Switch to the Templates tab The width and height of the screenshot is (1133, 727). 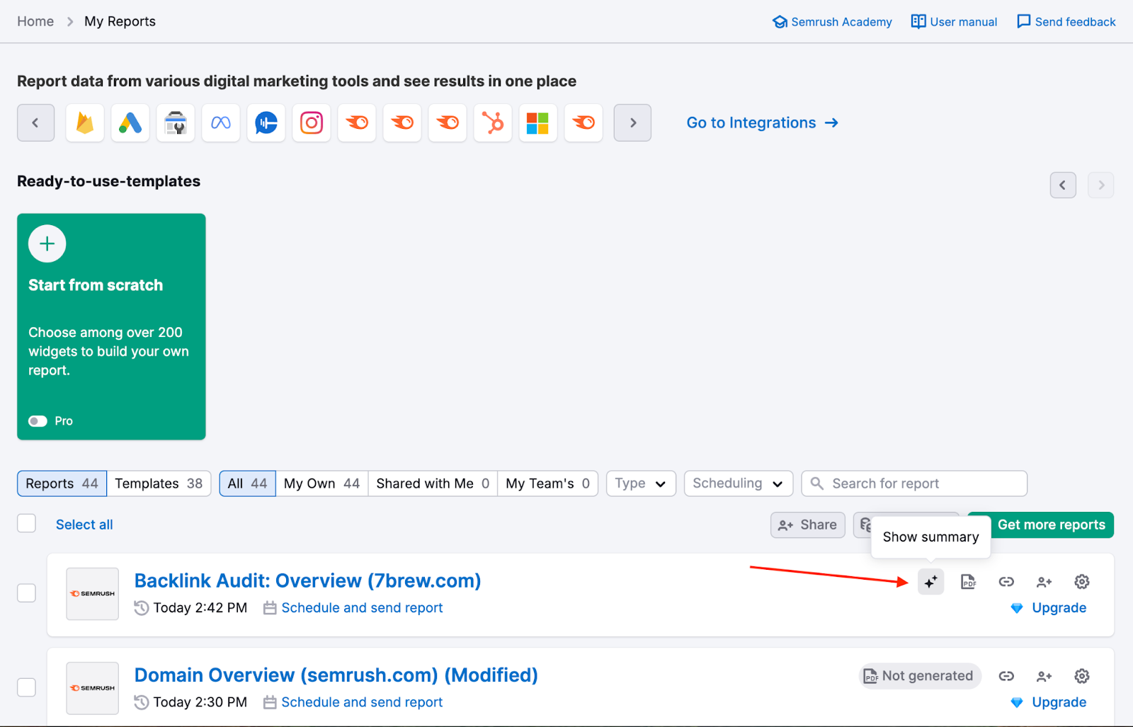[x=159, y=483]
